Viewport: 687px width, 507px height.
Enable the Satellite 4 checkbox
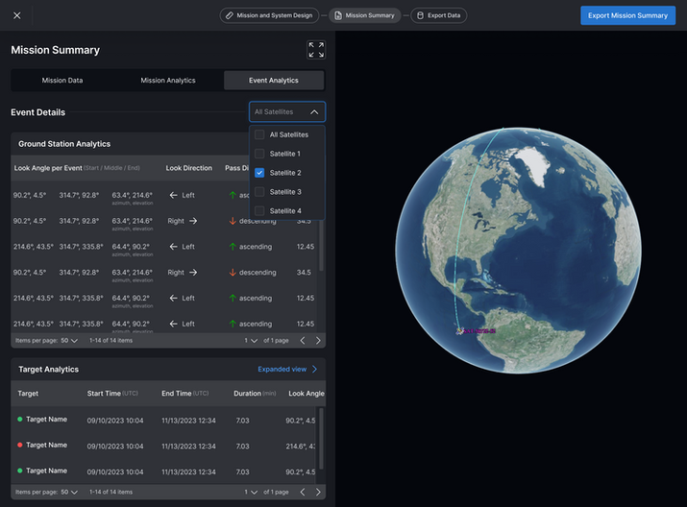[x=259, y=210]
